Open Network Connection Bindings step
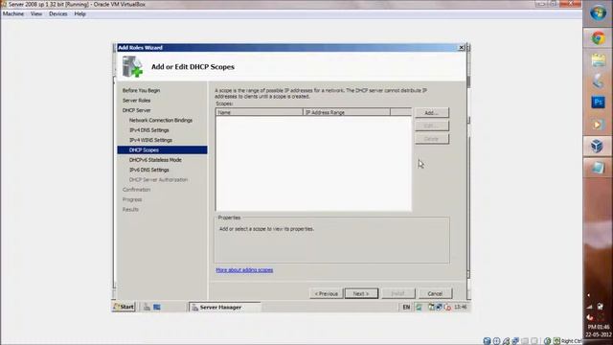 point(161,121)
